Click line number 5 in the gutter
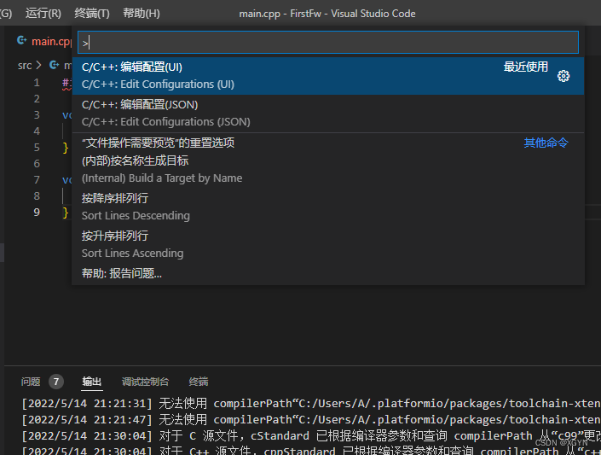This screenshot has height=455, width=601. pyautogui.click(x=37, y=148)
